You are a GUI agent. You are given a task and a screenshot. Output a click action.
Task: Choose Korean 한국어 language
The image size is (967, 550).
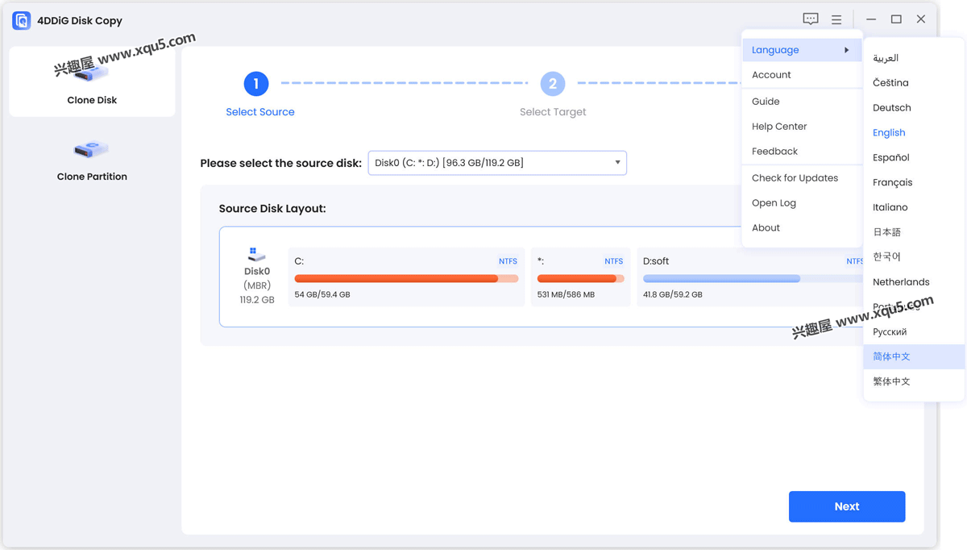click(x=914, y=257)
